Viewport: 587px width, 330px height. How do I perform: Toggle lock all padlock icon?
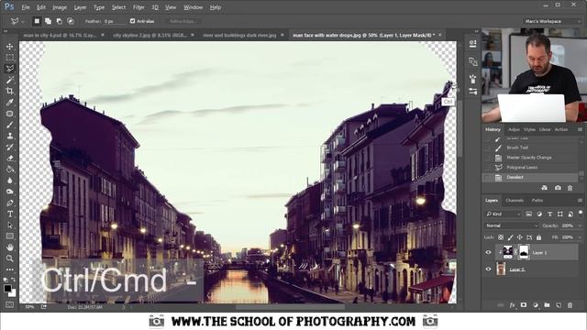(x=538, y=237)
